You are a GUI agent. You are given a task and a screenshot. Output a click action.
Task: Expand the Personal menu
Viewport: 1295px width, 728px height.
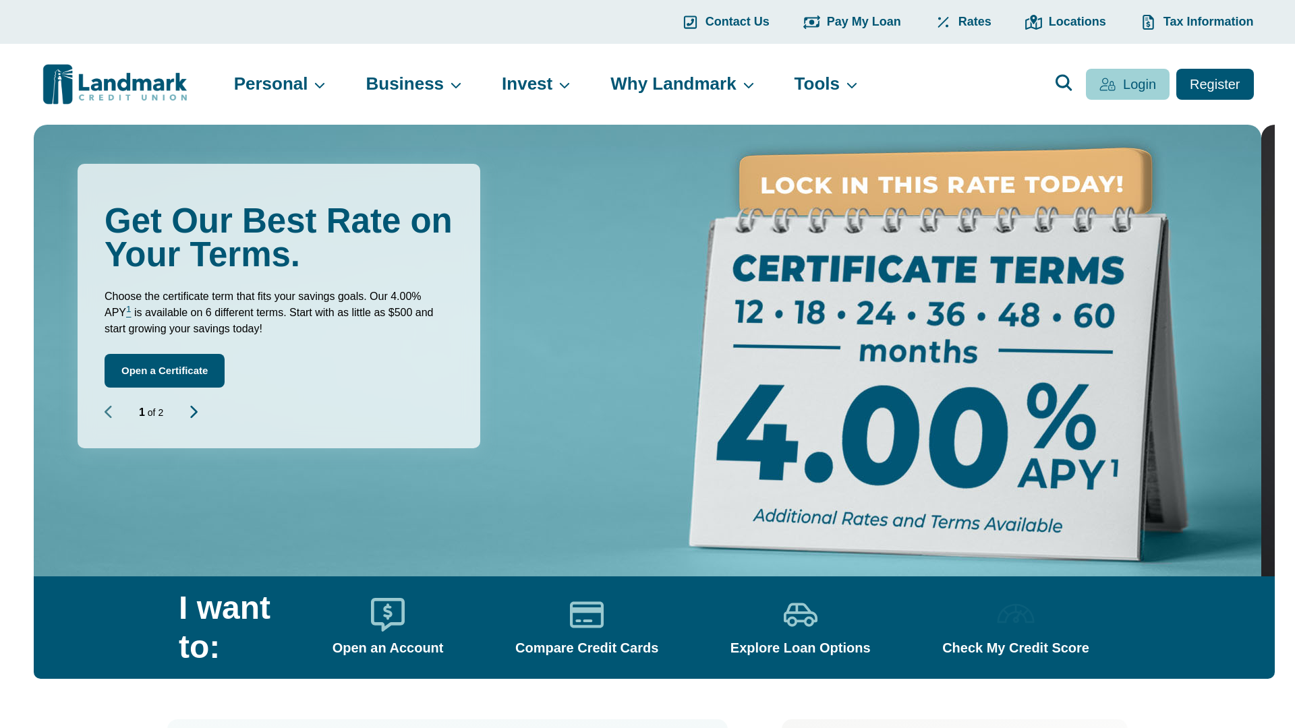[x=279, y=84]
